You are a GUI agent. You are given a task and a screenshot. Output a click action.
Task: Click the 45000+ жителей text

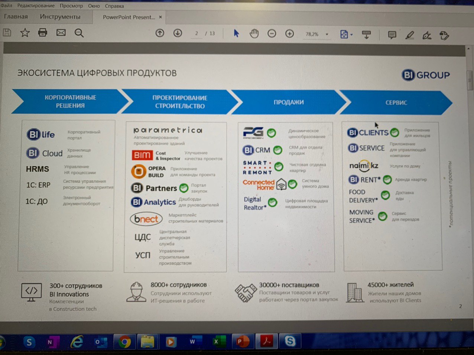(390, 285)
